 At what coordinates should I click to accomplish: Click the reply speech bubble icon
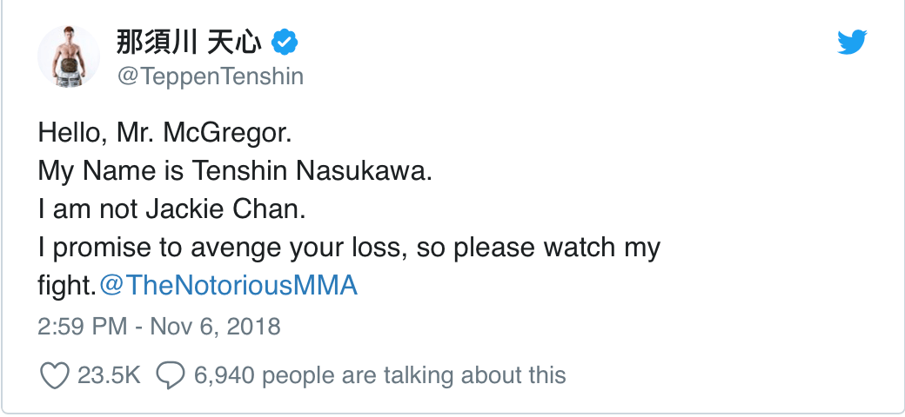tap(170, 375)
